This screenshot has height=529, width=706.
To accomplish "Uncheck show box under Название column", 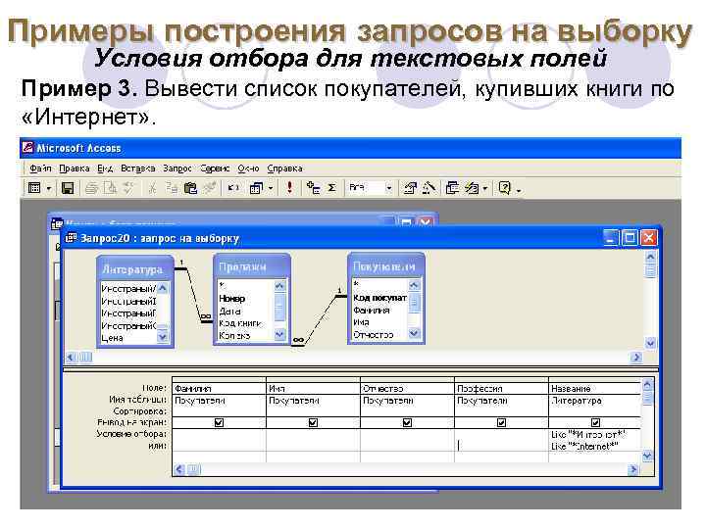I will point(595,422).
